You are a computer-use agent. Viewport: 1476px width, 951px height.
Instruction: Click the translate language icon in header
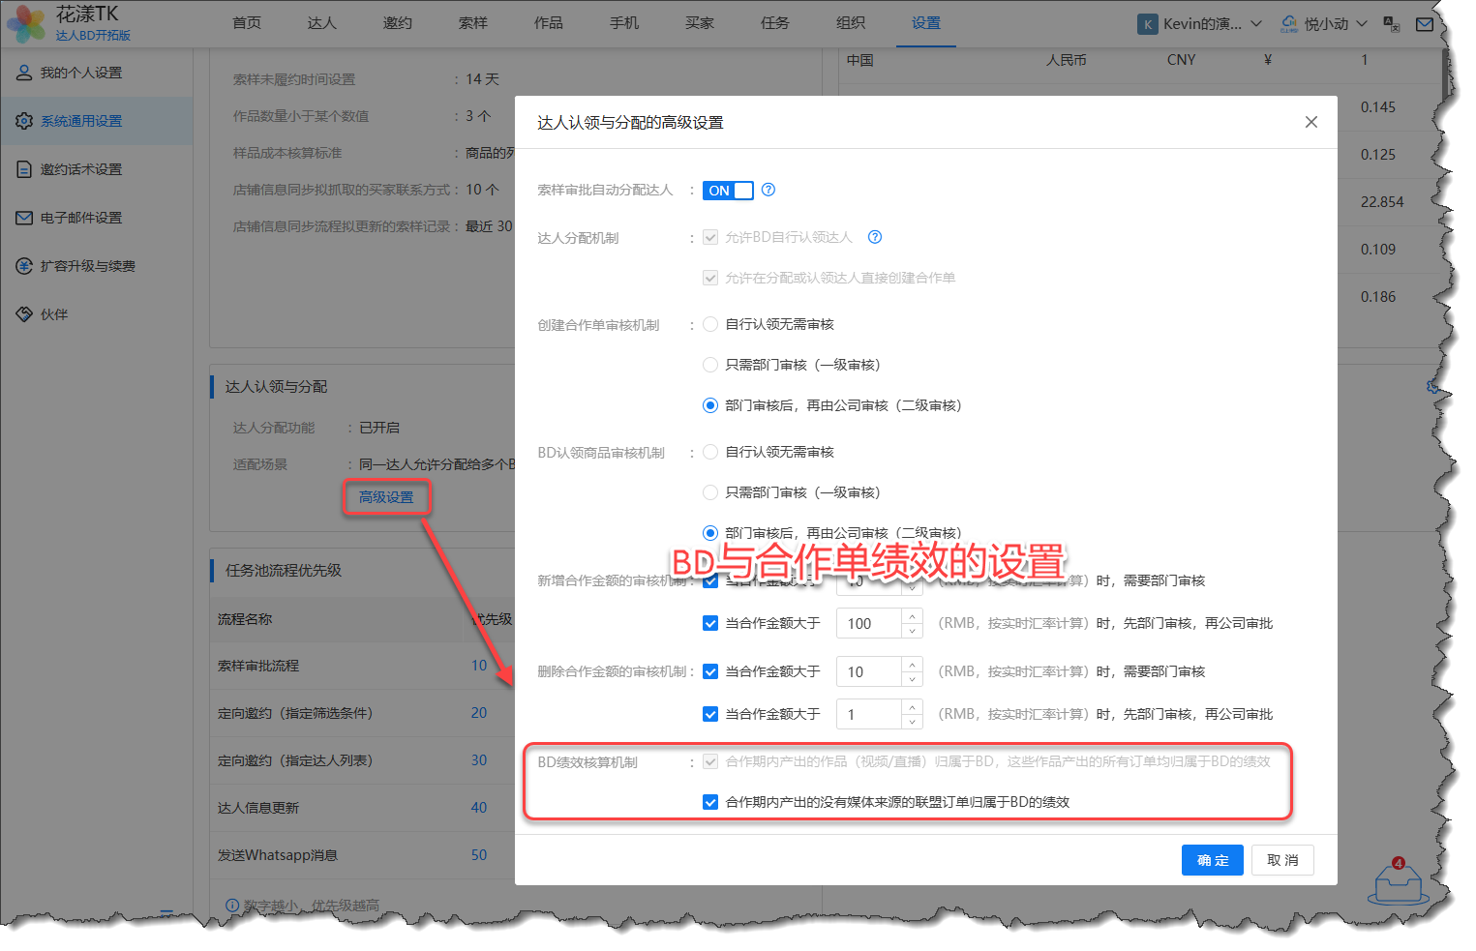1392,24
